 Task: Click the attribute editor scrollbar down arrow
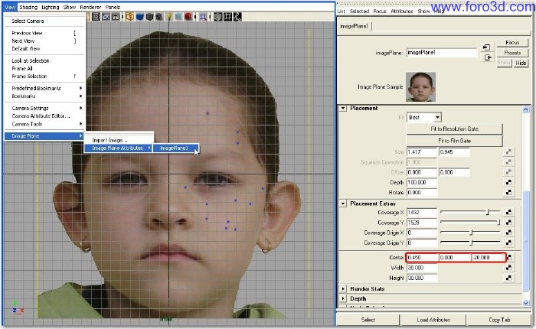point(526,303)
